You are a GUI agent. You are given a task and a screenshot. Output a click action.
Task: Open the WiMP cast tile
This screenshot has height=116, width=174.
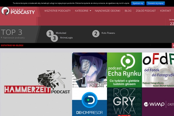pyautogui.click(x=158, y=102)
